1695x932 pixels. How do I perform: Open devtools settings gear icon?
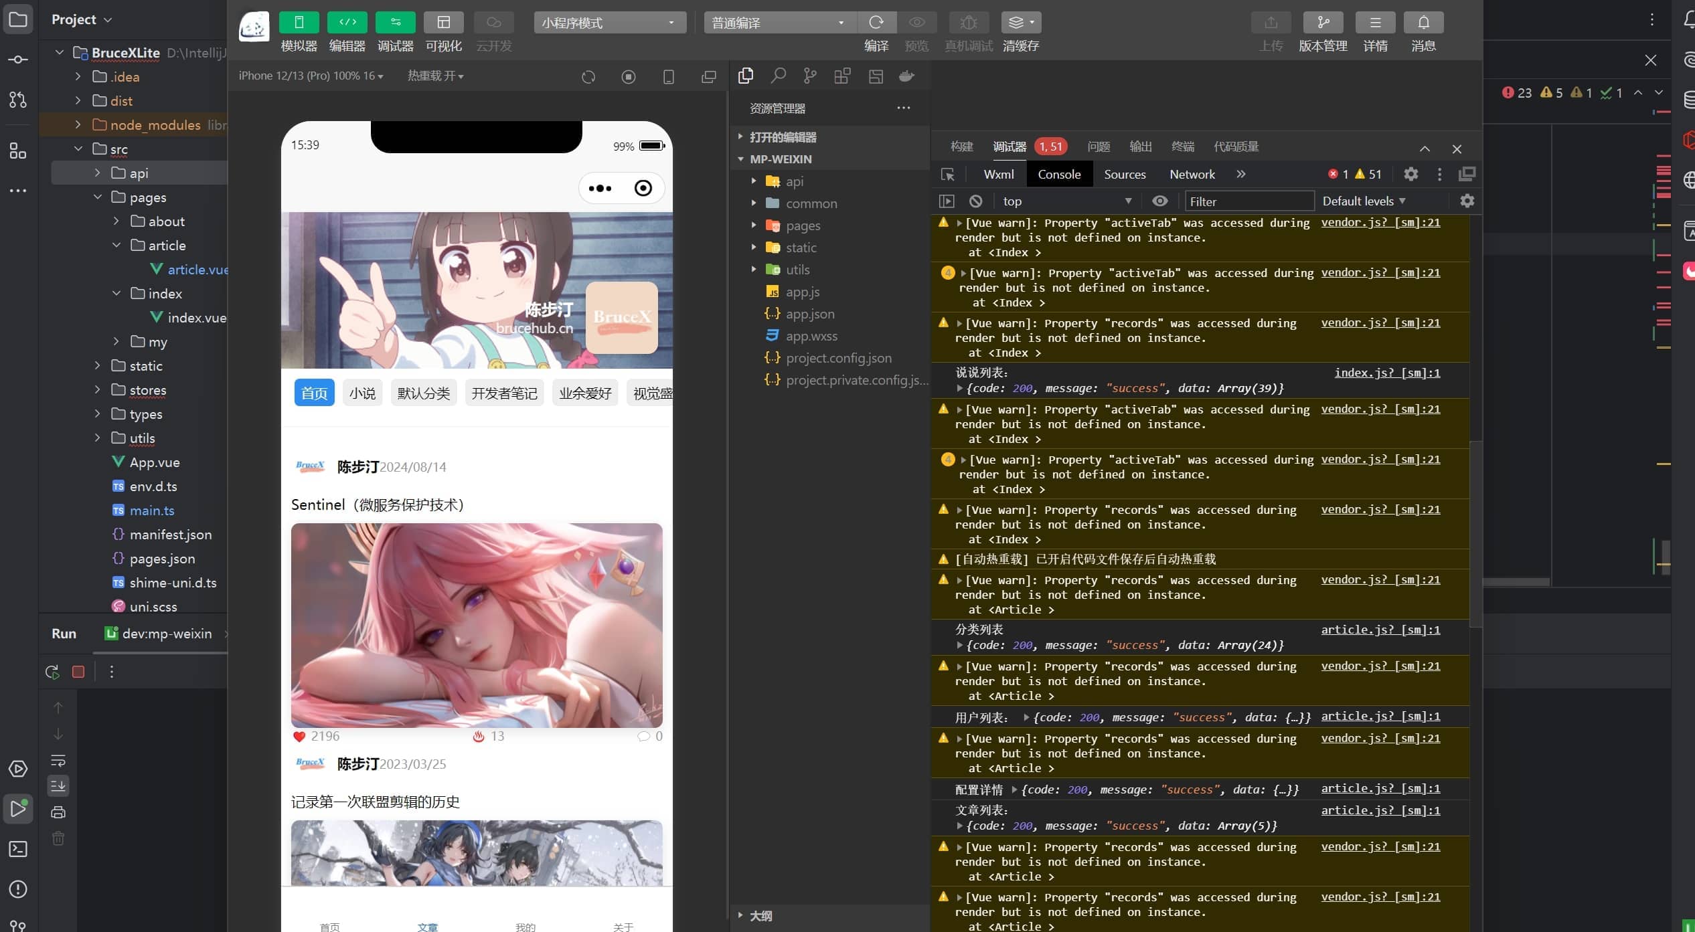tap(1410, 175)
